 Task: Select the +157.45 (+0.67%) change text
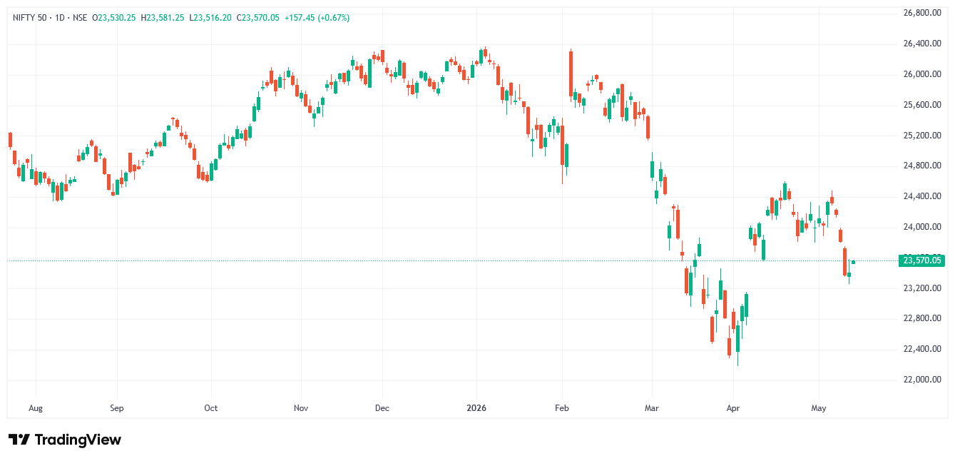click(317, 18)
